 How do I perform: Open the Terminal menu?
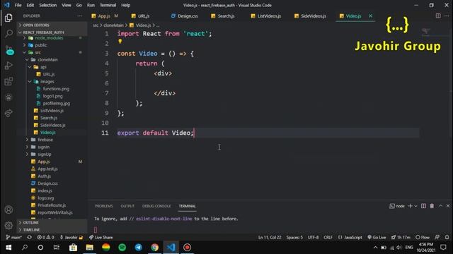[x=108, y=5]
